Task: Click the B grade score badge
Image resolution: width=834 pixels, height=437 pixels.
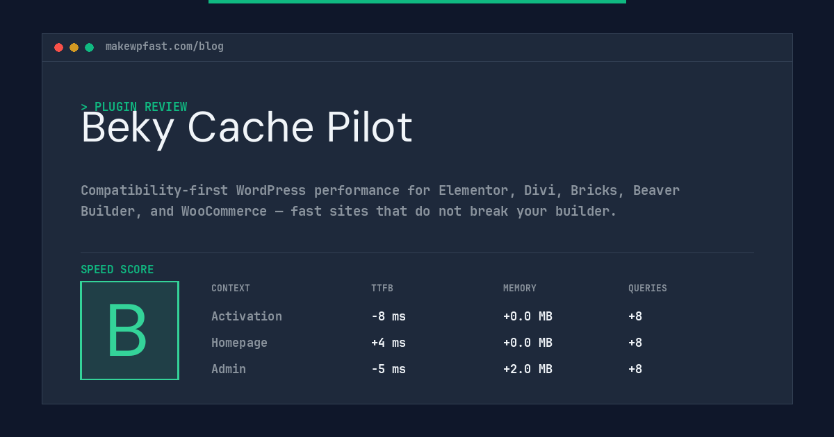Action: coord(129,330)
